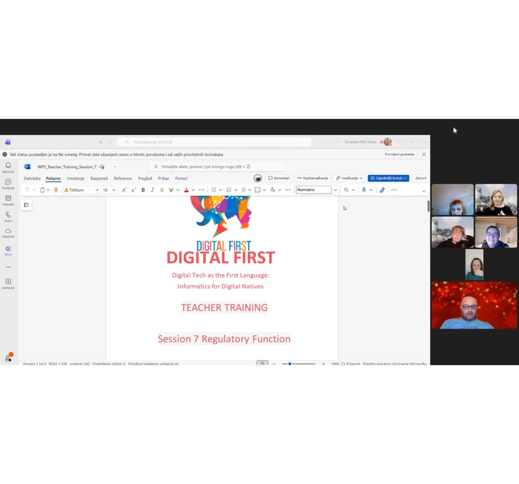The image size is (519, 484).
Task: Toggle underline formatting
Action: (x=162, y=190)
